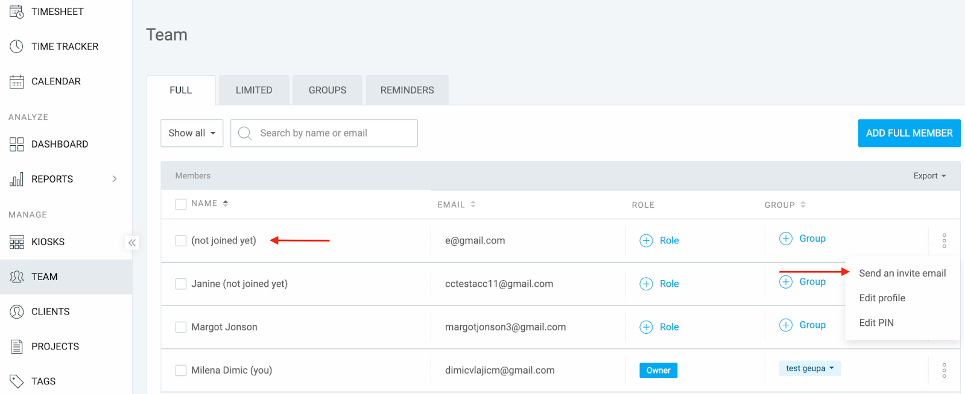This screenshot has width=965, height=394.
Task: Click the Reports bar chart icon
Action: (16, 179)
